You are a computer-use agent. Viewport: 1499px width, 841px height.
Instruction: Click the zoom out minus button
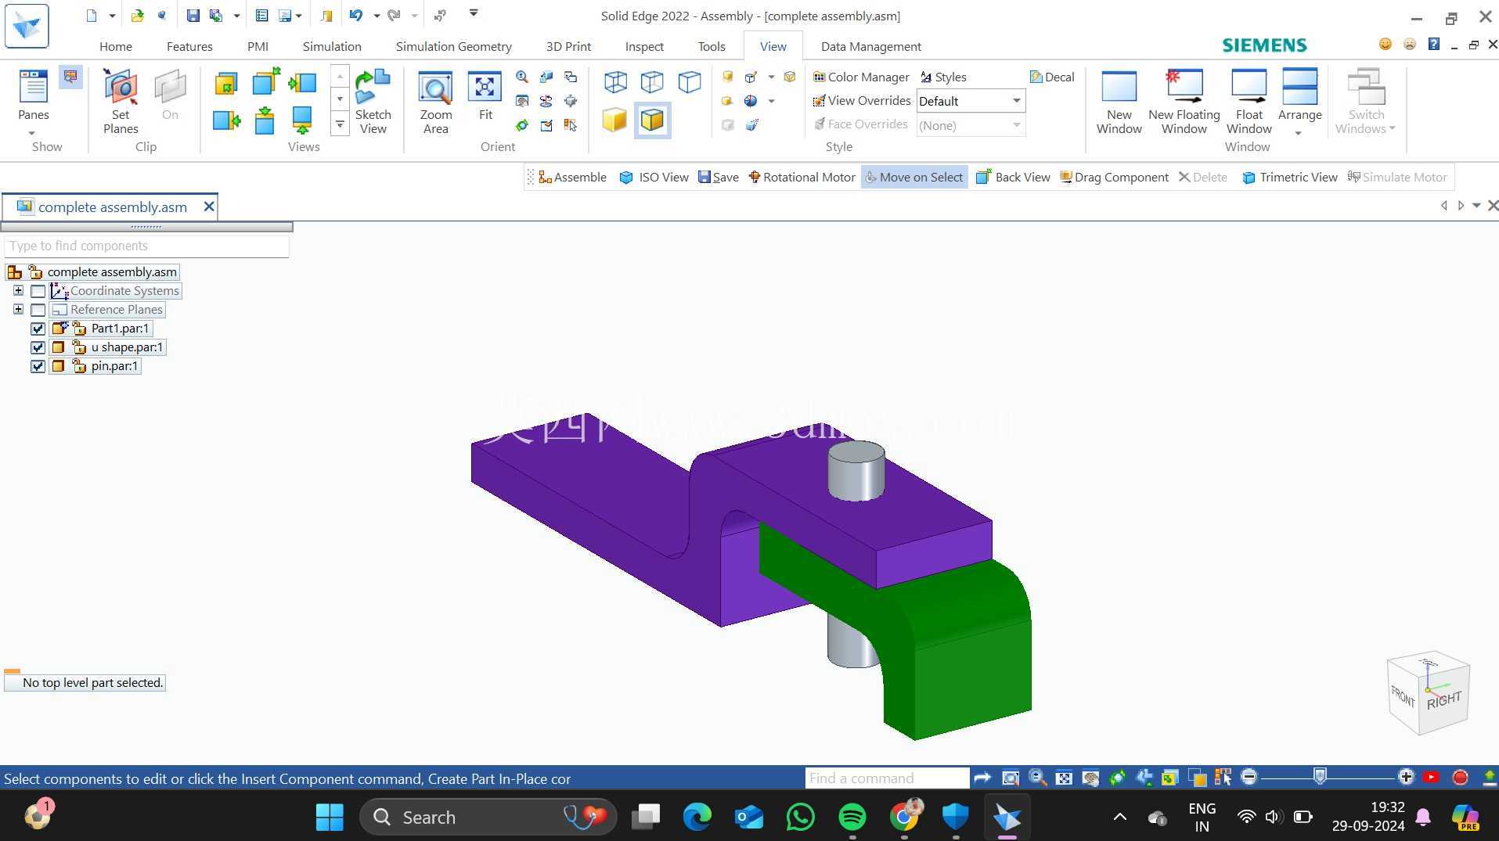pyautogui.click(x=1249, y=778)
